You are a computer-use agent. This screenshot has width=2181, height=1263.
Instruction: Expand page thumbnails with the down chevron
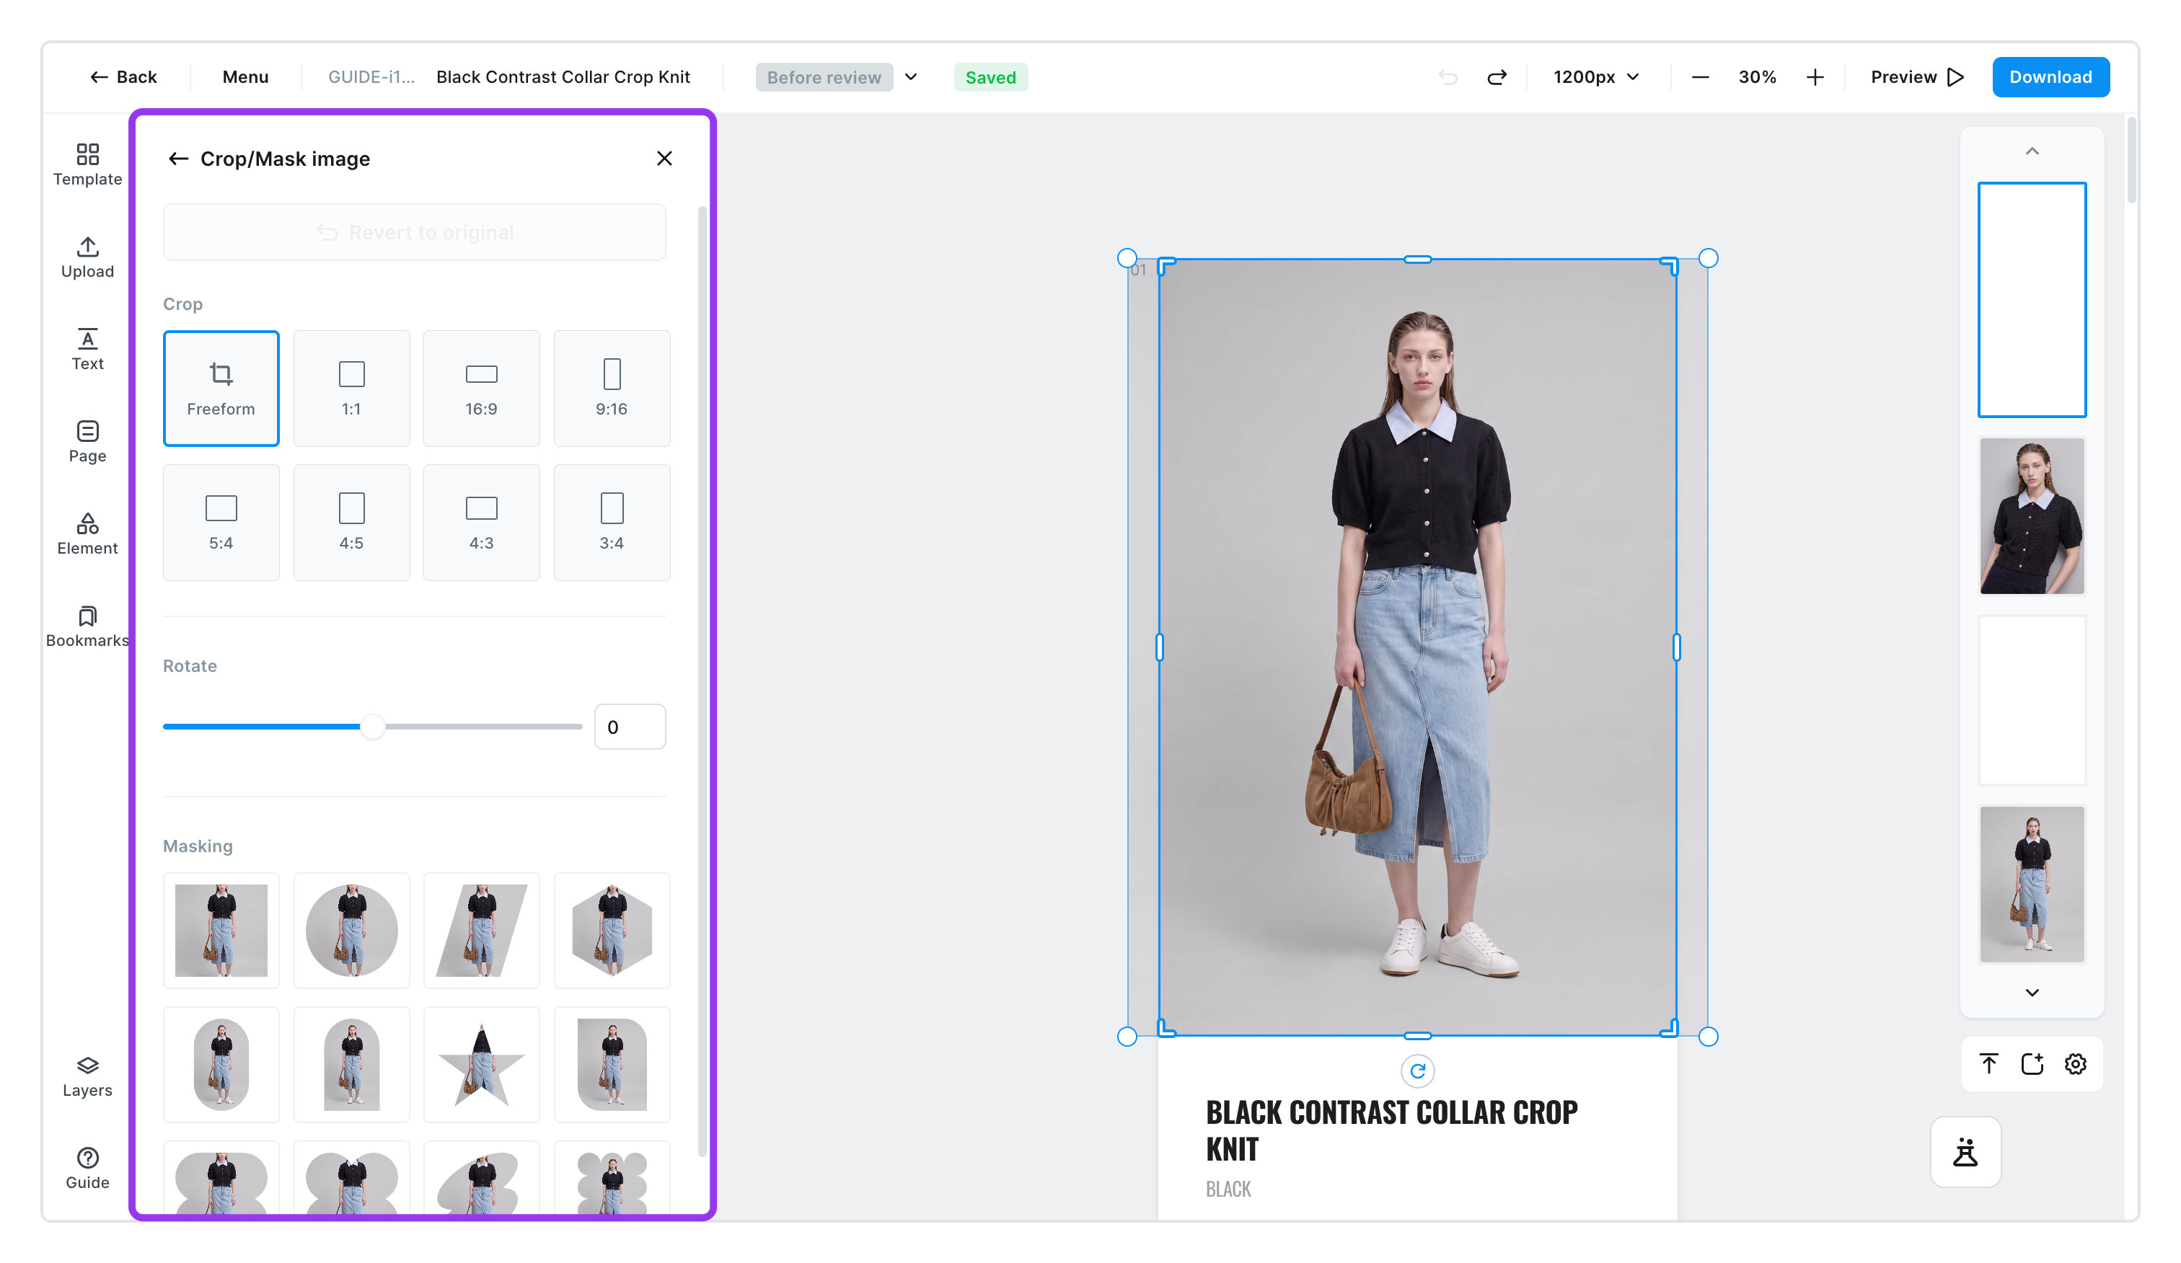pos(2032,992)
